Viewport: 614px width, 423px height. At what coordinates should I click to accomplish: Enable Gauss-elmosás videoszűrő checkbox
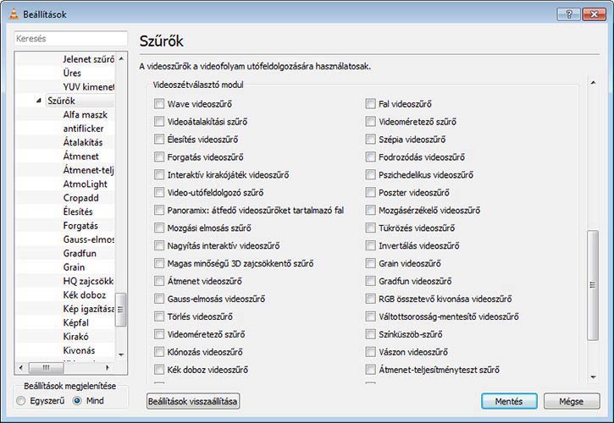[x=159, y=299]
